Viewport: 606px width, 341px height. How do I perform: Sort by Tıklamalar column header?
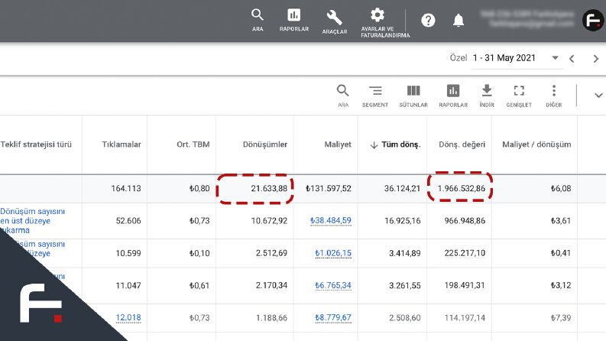coord(122,145)
